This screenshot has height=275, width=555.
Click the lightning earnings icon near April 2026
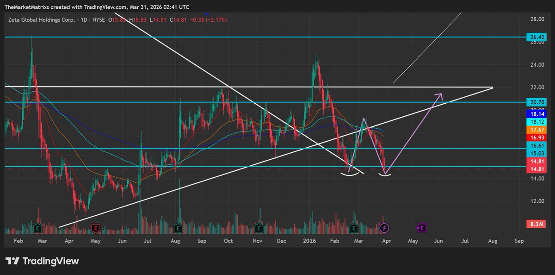point(385,227)
